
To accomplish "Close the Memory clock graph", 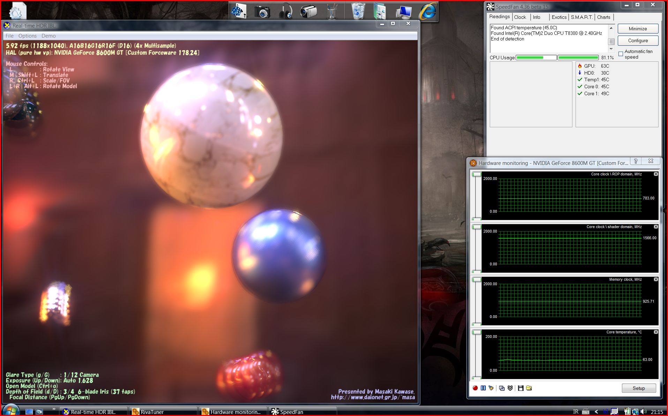I will 656,279.
